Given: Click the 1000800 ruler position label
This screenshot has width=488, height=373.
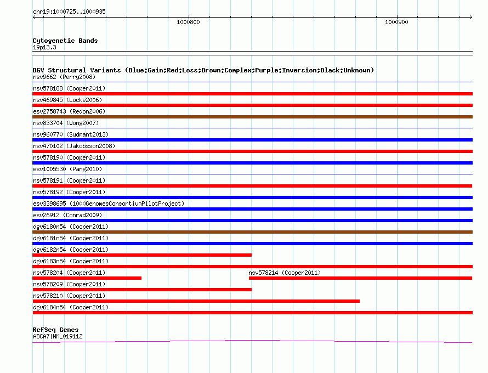Looking at the screenshot, I should (x=188, y=22).
